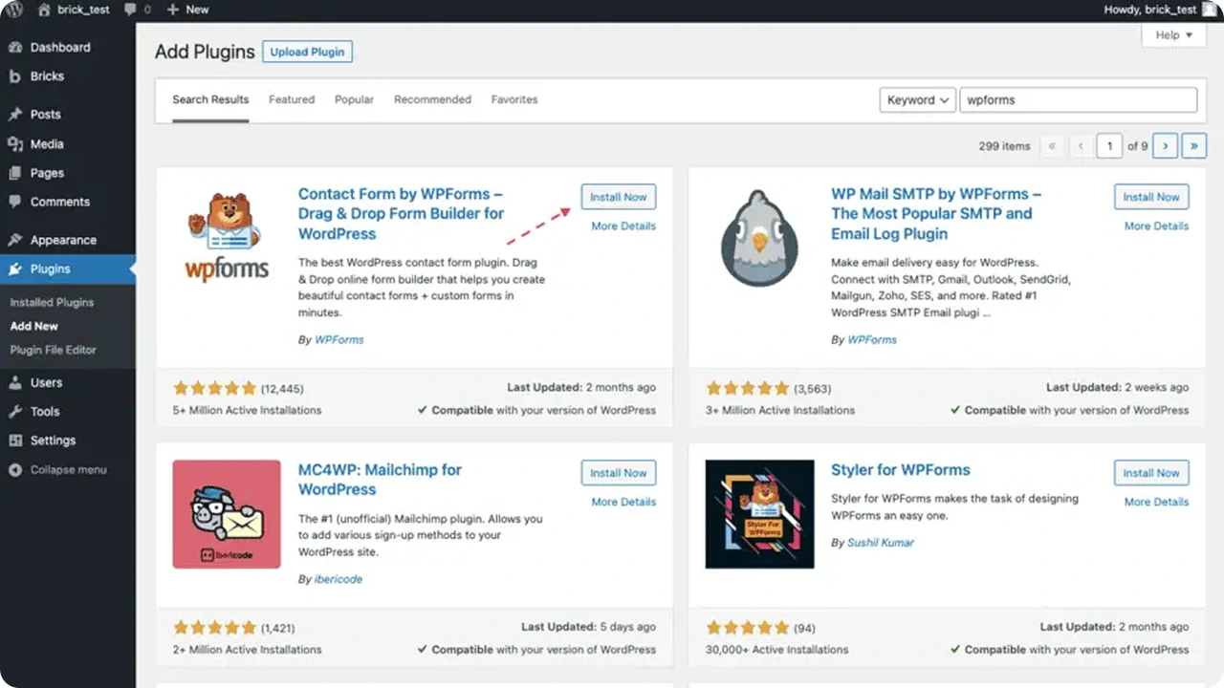Switch to the Search Results tab
Viewport: 1224px width, 688px height.
tap(210, 99)
